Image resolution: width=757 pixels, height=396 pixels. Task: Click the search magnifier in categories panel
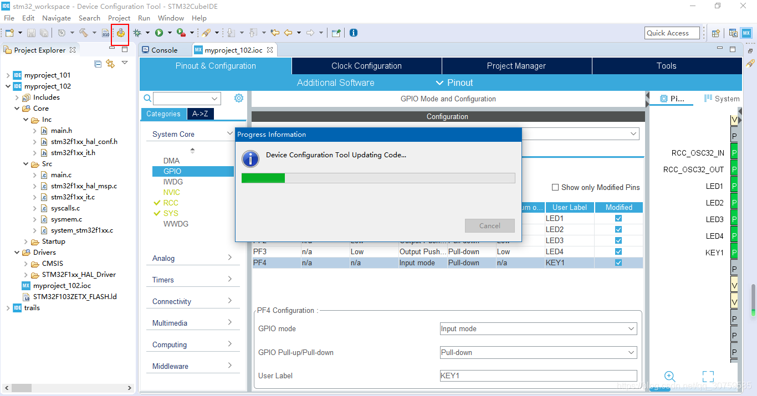[147, 98]
